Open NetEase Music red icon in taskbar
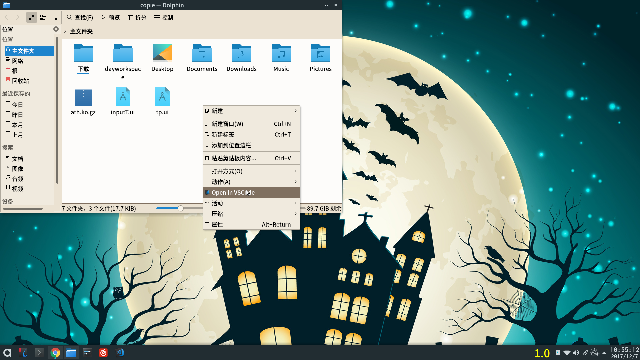This screenshot has width=640, height=360. 103,353
